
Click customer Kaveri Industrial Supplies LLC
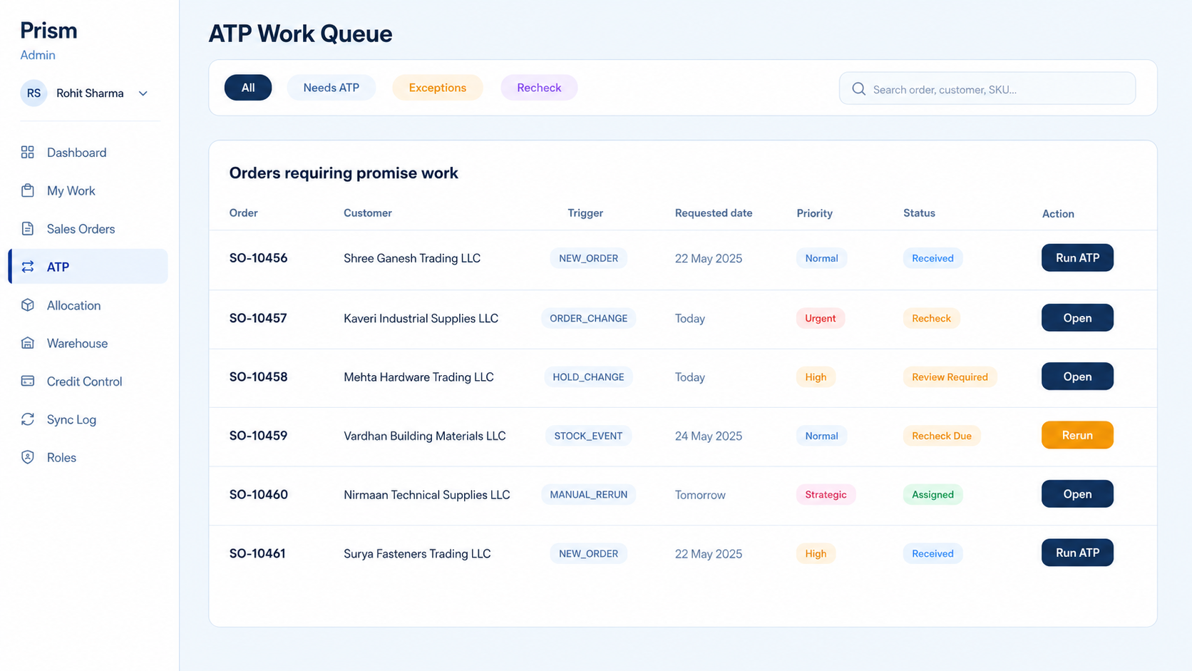421,318
